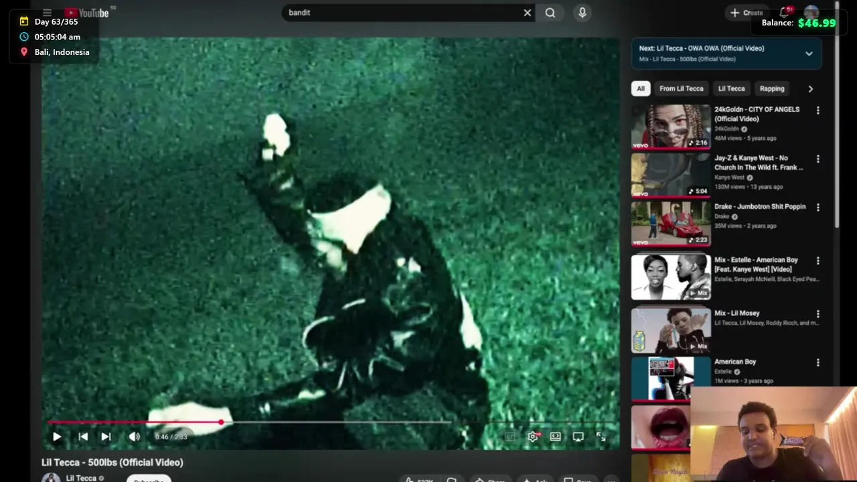Click the 0:46 / 2:33 time display
This screenshot has width=857, height=482.
point(171,436)
